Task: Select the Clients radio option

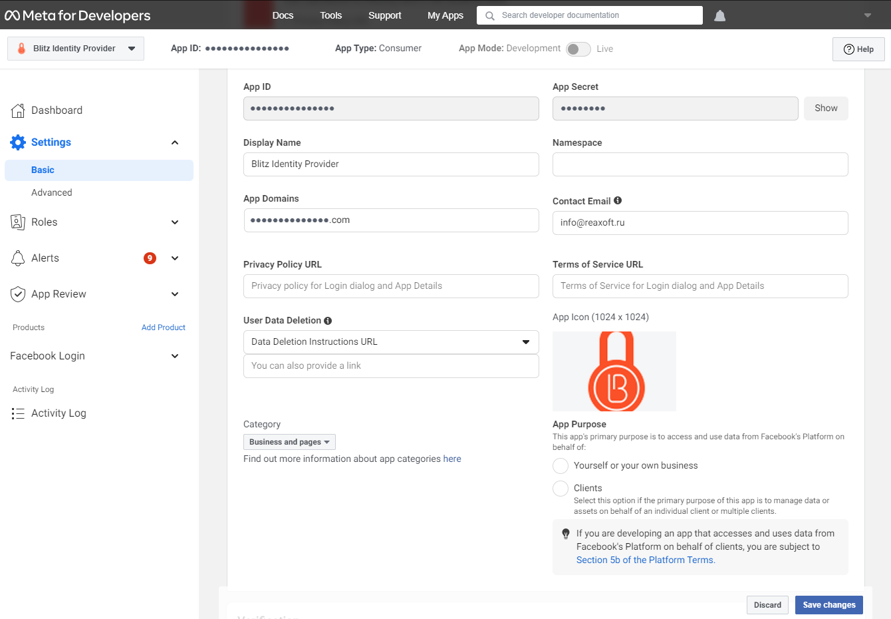Action: coord(561,489)
